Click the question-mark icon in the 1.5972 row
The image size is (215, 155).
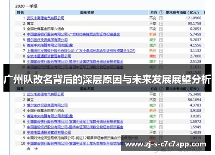[161, 122]
